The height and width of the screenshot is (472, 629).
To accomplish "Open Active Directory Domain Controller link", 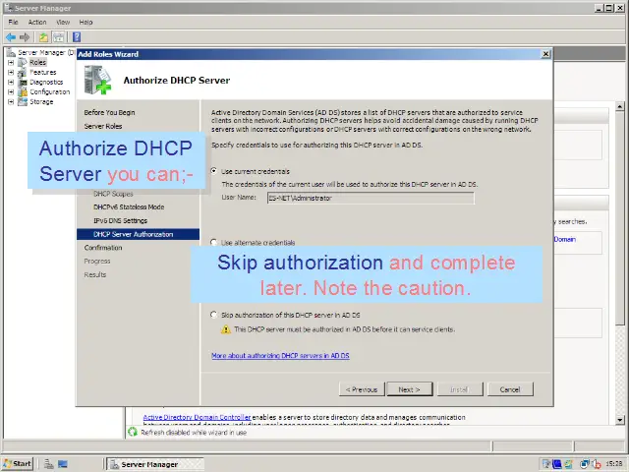I will [x=197, y=417].
